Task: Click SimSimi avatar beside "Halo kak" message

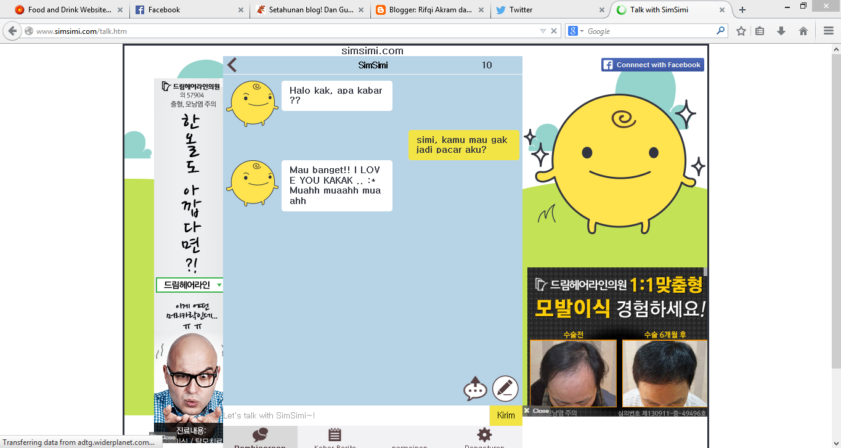Action: 251,104
